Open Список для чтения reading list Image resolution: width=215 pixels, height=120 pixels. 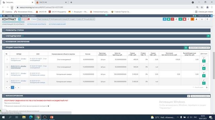tap(204, 12)
